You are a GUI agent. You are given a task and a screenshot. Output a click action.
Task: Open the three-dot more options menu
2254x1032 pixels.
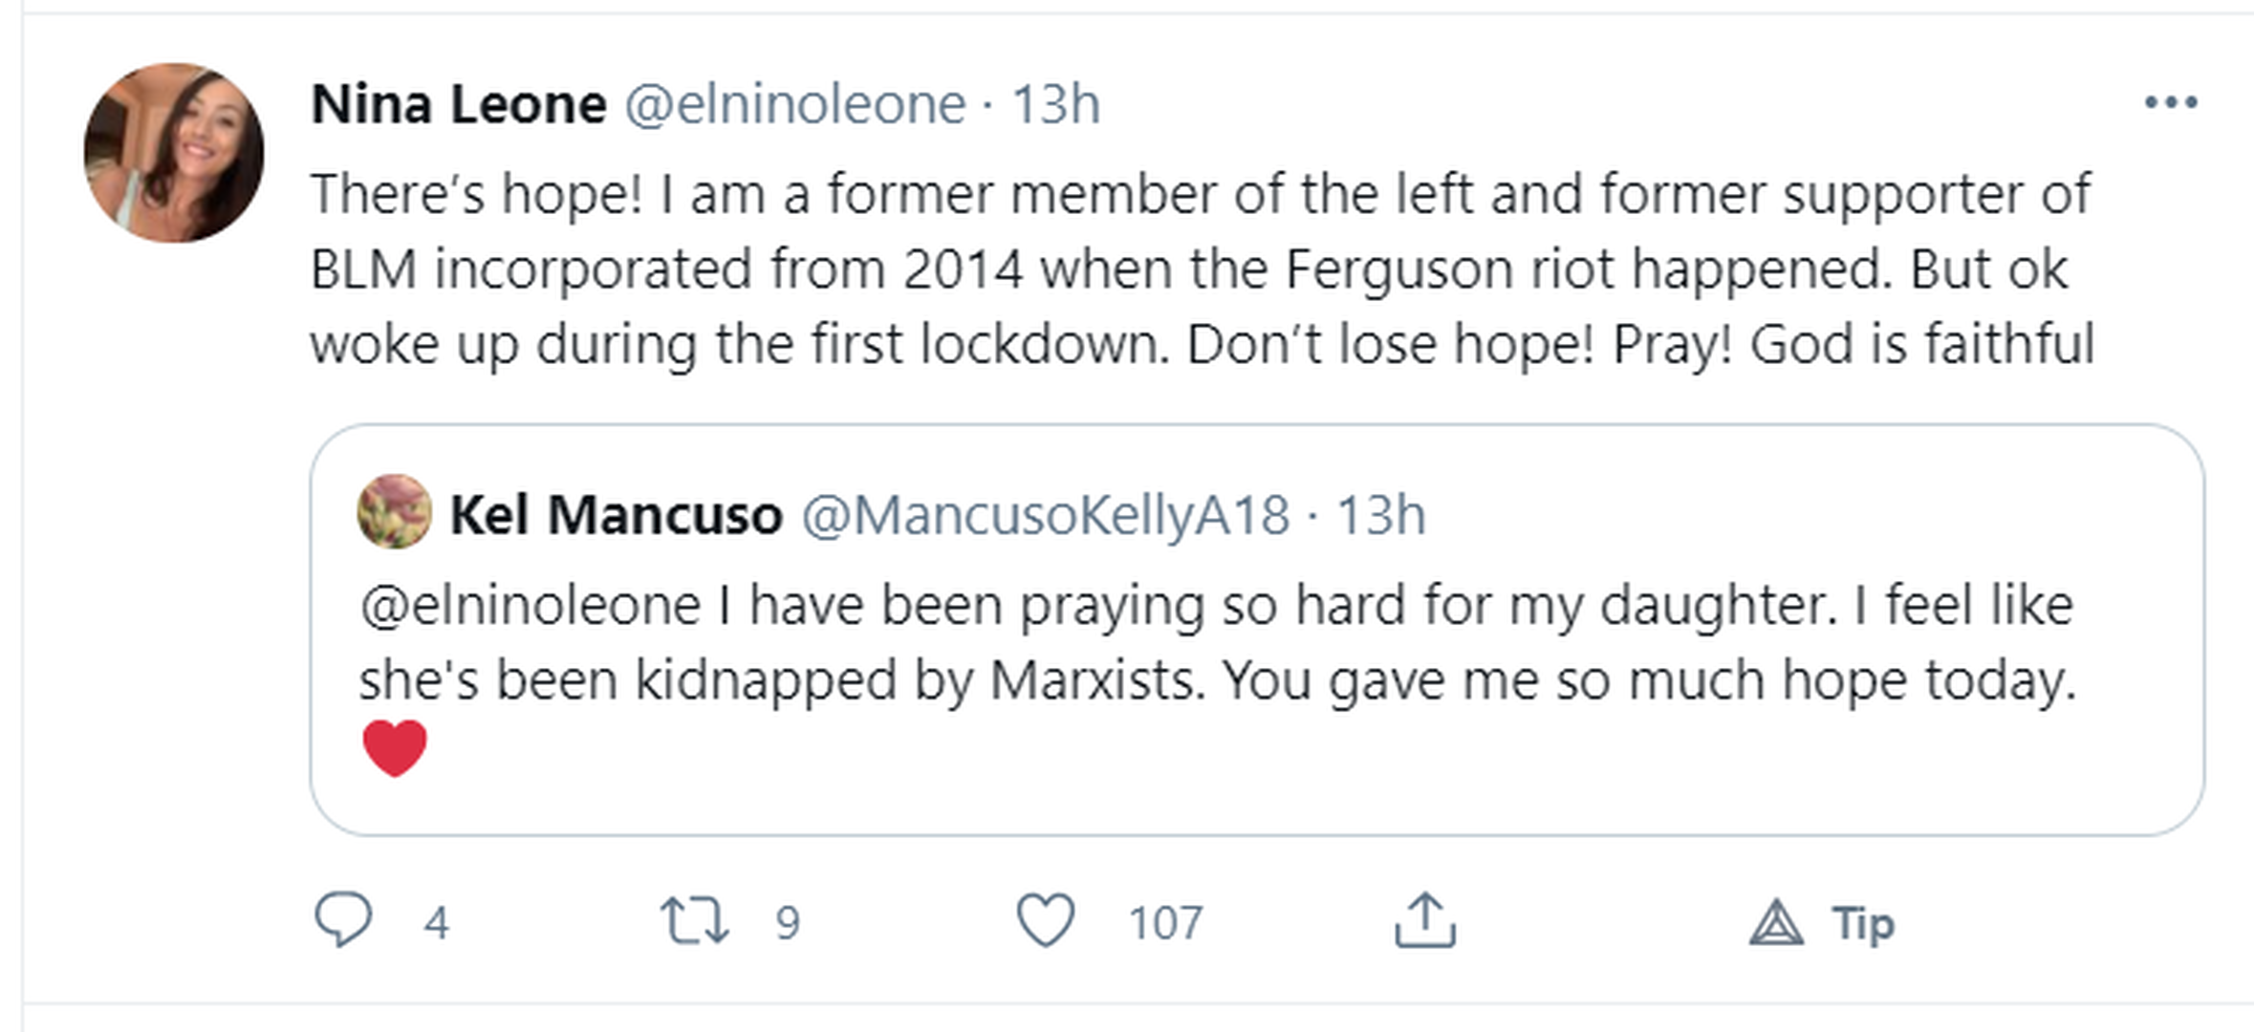click(2170, 102)
